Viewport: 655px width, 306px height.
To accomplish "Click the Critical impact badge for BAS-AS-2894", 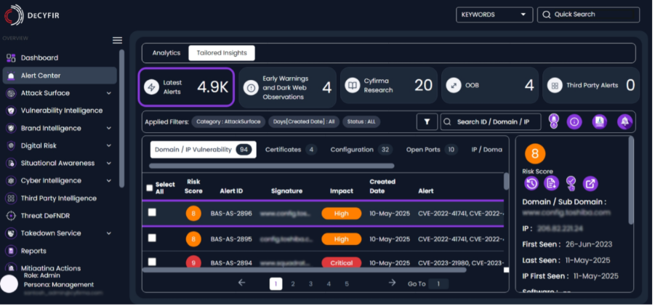I will (341, 262).
